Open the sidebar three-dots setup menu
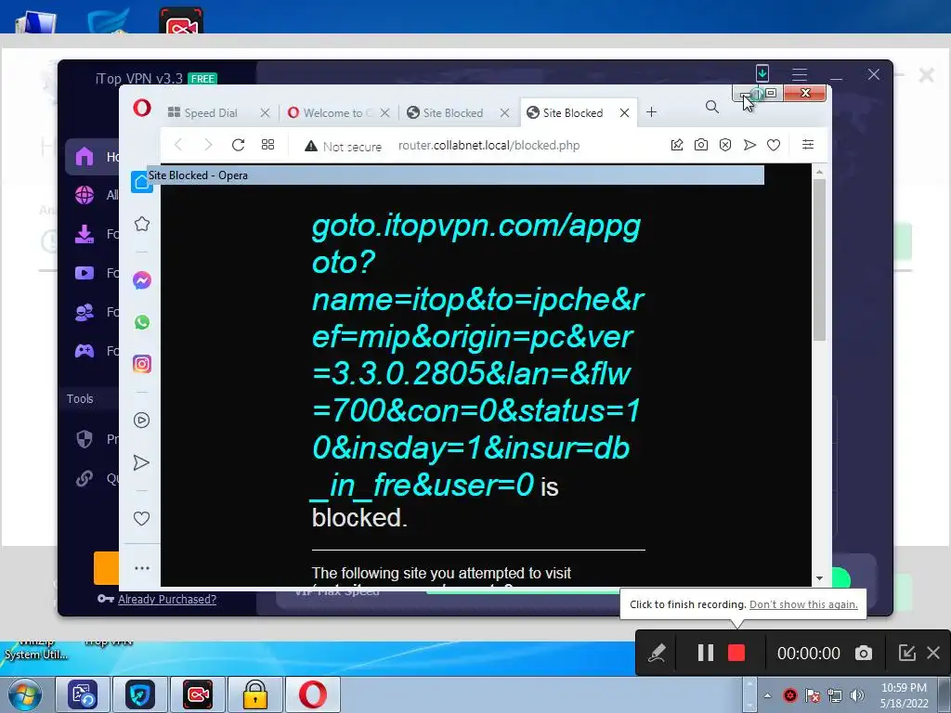Screen dimensions: 951x713 [x=142, y=568]
